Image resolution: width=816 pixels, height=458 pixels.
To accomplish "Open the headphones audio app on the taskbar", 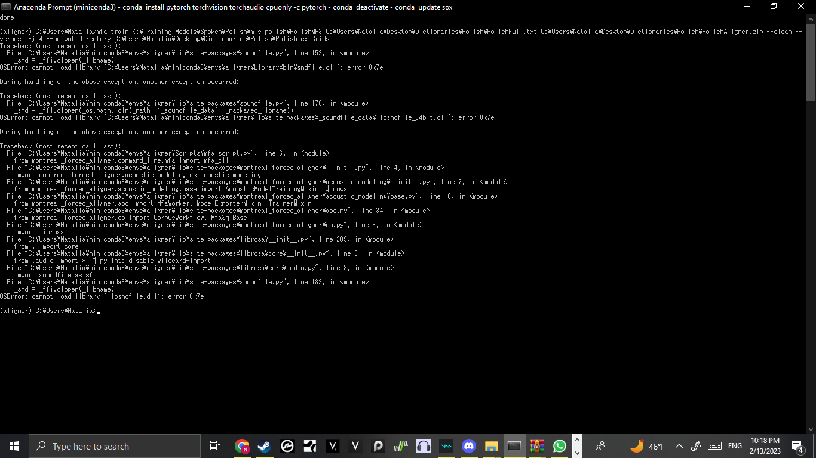I will (x=423, y=445).
